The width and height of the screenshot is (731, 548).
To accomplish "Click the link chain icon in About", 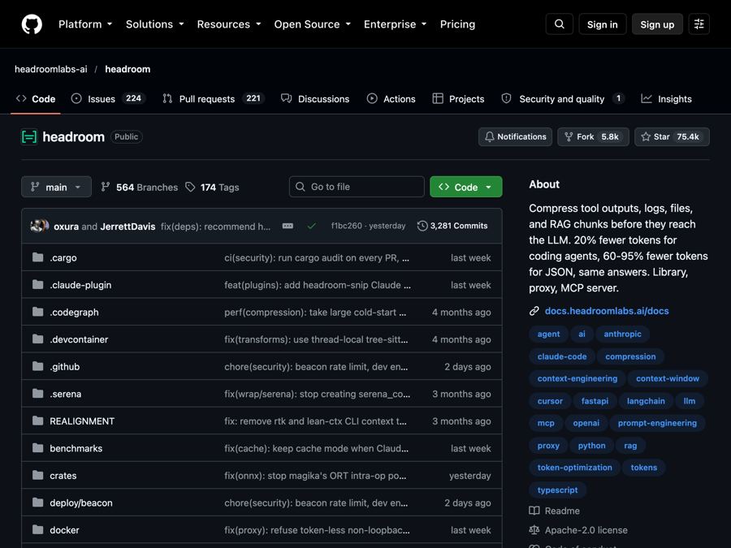I will pos(534,311).
